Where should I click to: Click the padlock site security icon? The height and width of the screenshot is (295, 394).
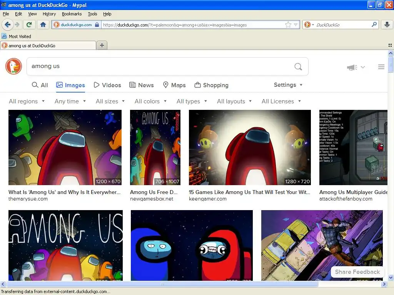click(x=97, y=25)
